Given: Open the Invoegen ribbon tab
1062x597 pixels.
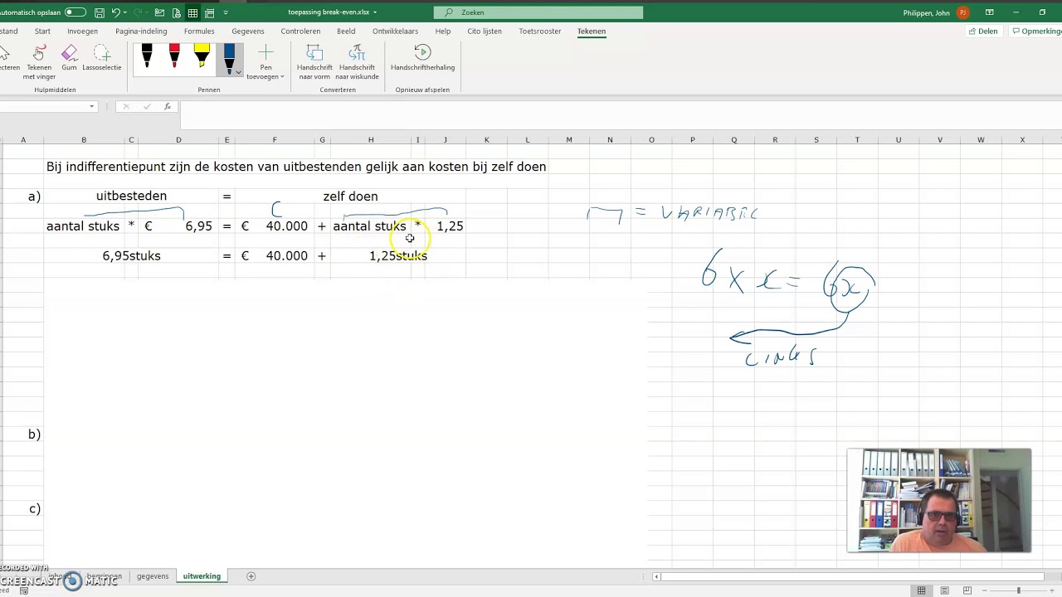Looking at the screenshot, I should point(82,32).
